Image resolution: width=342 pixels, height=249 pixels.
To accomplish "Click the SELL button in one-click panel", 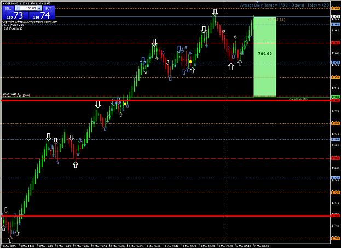I will tap(8, 9).
